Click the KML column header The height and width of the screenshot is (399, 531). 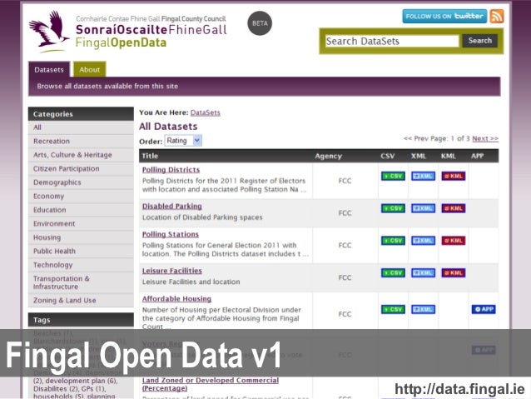(x=448, y=156)
